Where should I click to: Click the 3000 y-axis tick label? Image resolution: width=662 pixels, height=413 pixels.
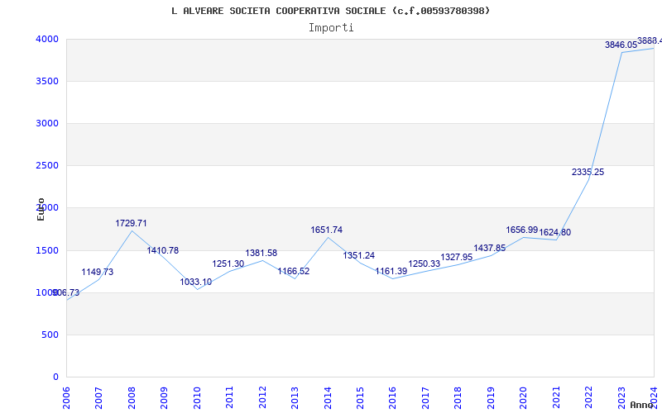[46, 123]
